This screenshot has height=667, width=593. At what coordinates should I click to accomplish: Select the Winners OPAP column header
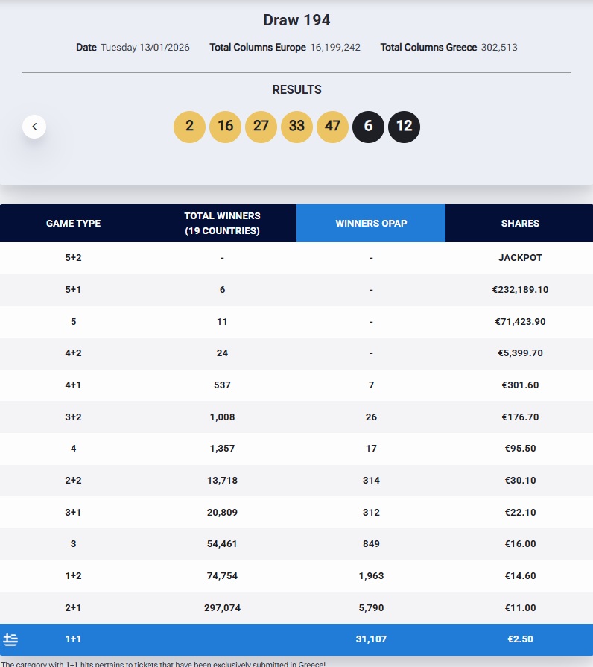tap(371, 223)
